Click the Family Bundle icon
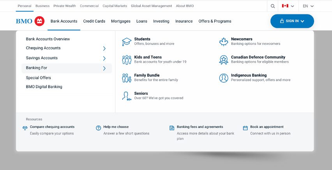The height and width of the screenshot is (170, 332). click(127, 78)
